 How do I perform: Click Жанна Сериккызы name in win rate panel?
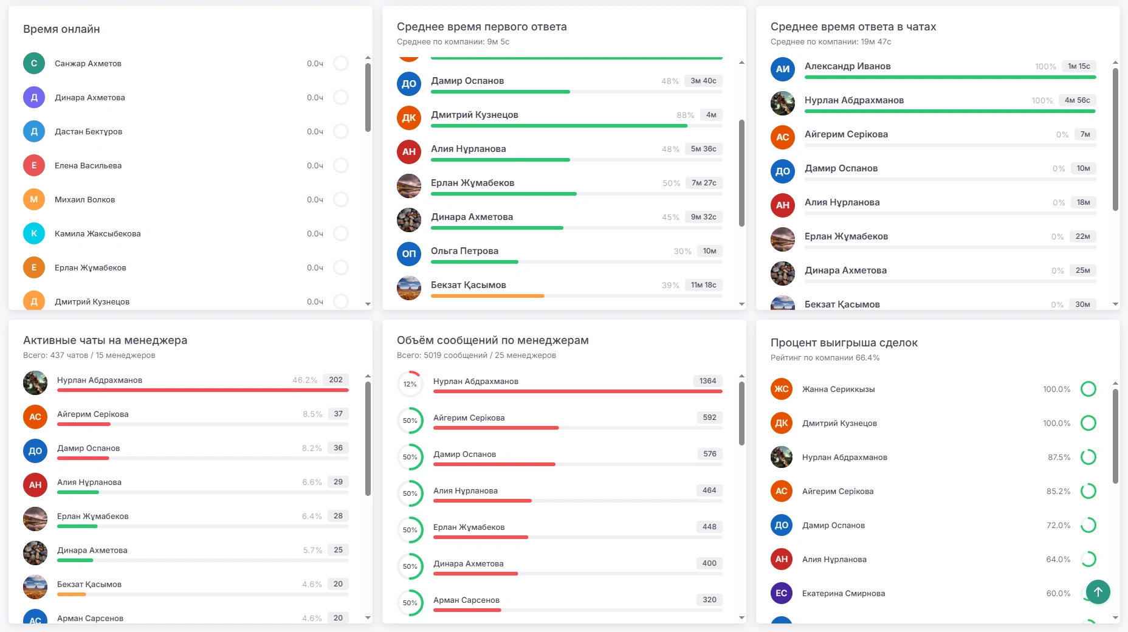point(838,389)
